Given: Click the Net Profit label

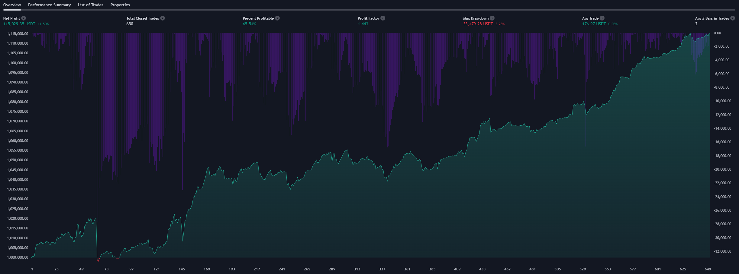Looking at the screenshot, I should [11, 18].
